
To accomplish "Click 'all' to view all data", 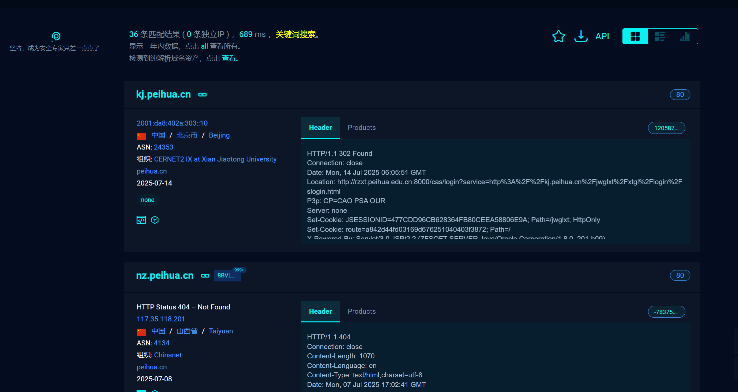I will [204, 46].
